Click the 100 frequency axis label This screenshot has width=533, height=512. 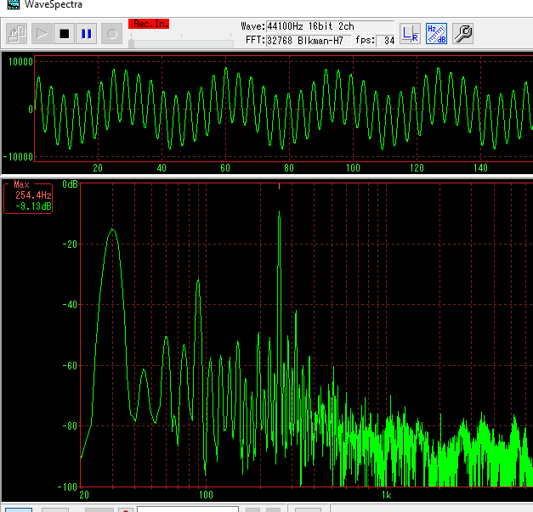click(x=206, y=495)
